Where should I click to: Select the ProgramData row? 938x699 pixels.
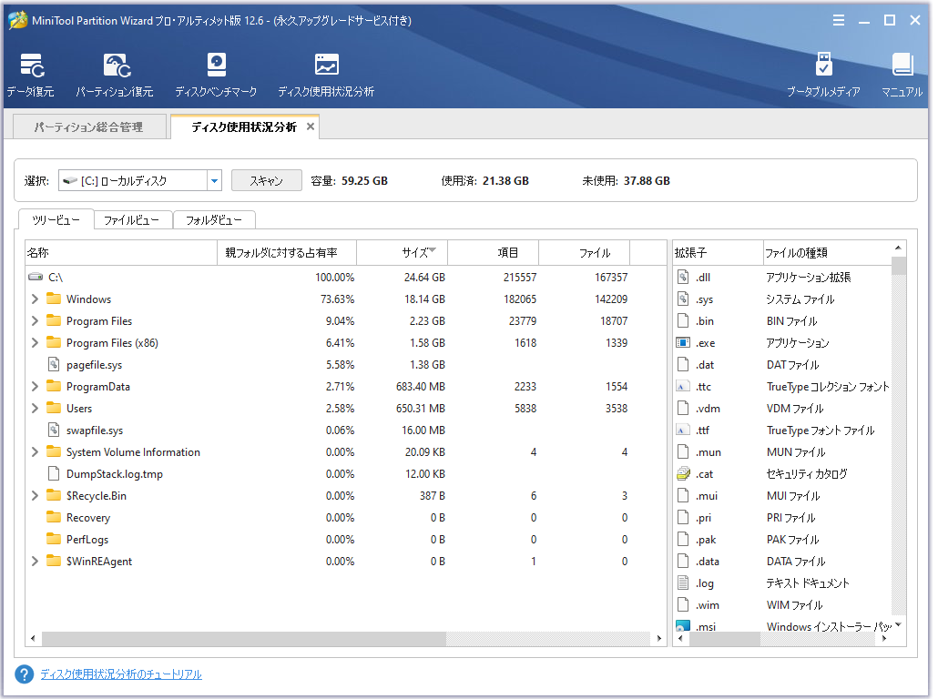click(346, 386)
